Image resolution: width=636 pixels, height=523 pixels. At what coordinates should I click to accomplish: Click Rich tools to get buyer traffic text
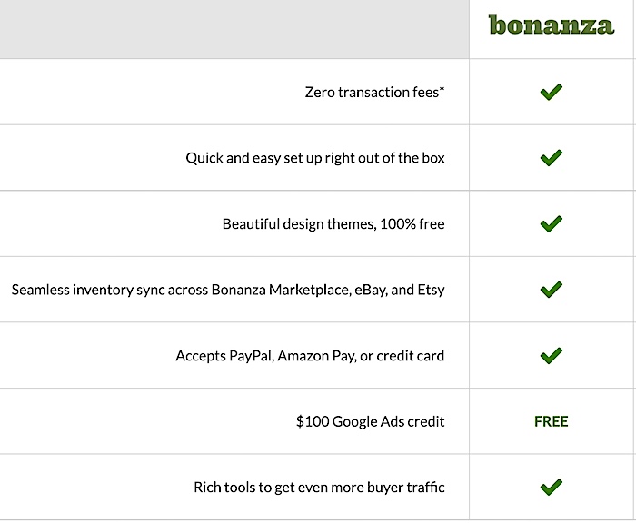coord(319,488)
